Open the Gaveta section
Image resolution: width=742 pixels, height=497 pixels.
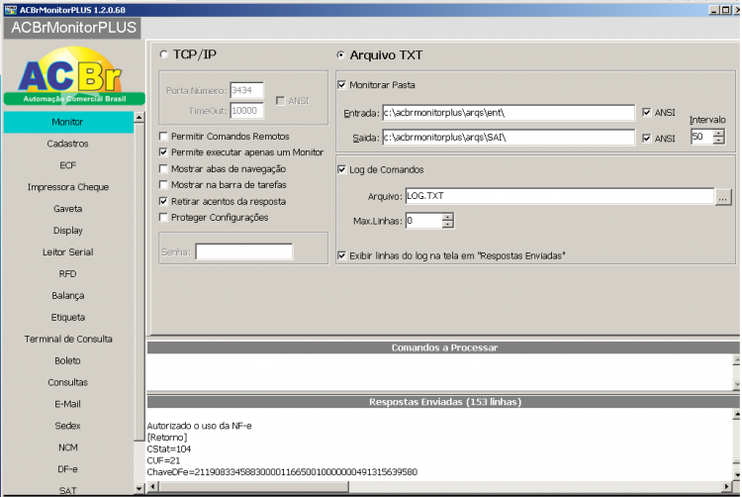[68, 209]
